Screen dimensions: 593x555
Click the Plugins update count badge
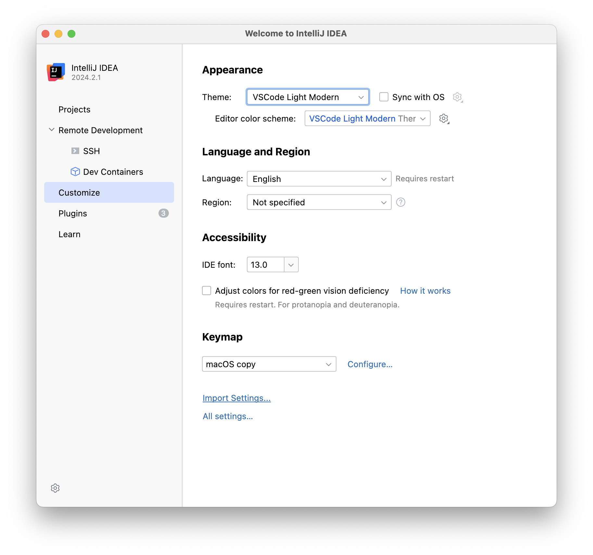[163, 213]
